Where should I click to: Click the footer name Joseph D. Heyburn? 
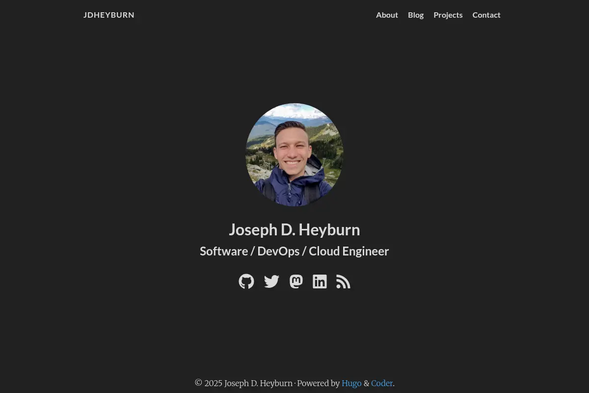(258, 383)
